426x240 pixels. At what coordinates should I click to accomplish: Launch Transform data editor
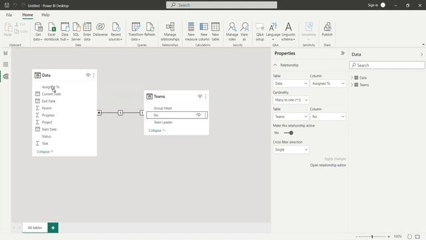136,31
